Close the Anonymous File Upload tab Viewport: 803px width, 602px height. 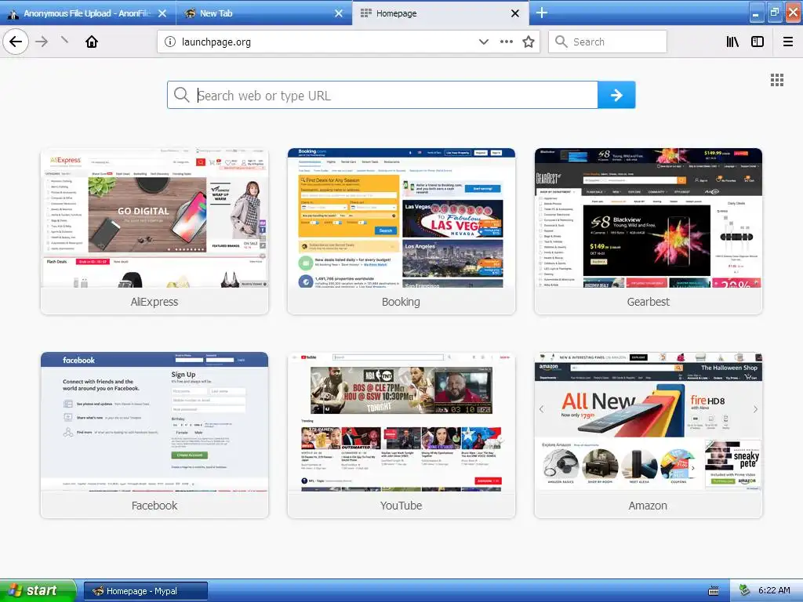point(162,13)
